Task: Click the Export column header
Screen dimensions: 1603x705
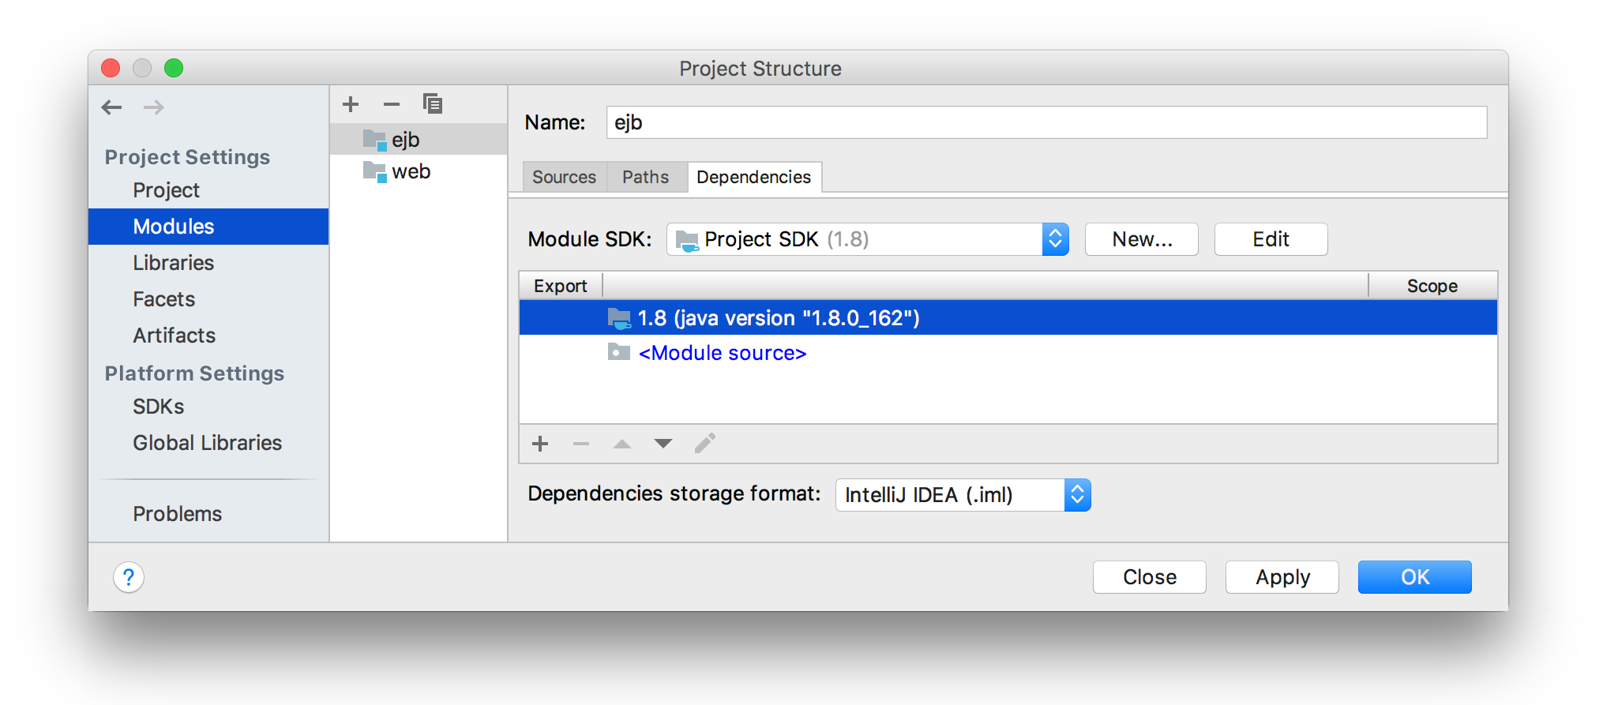Action: tap(560, 286)
